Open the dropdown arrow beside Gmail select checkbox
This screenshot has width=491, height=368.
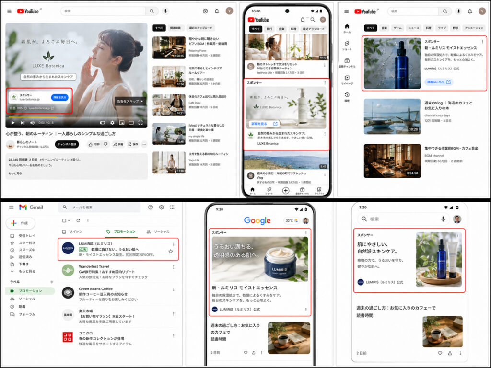(69, 220)
